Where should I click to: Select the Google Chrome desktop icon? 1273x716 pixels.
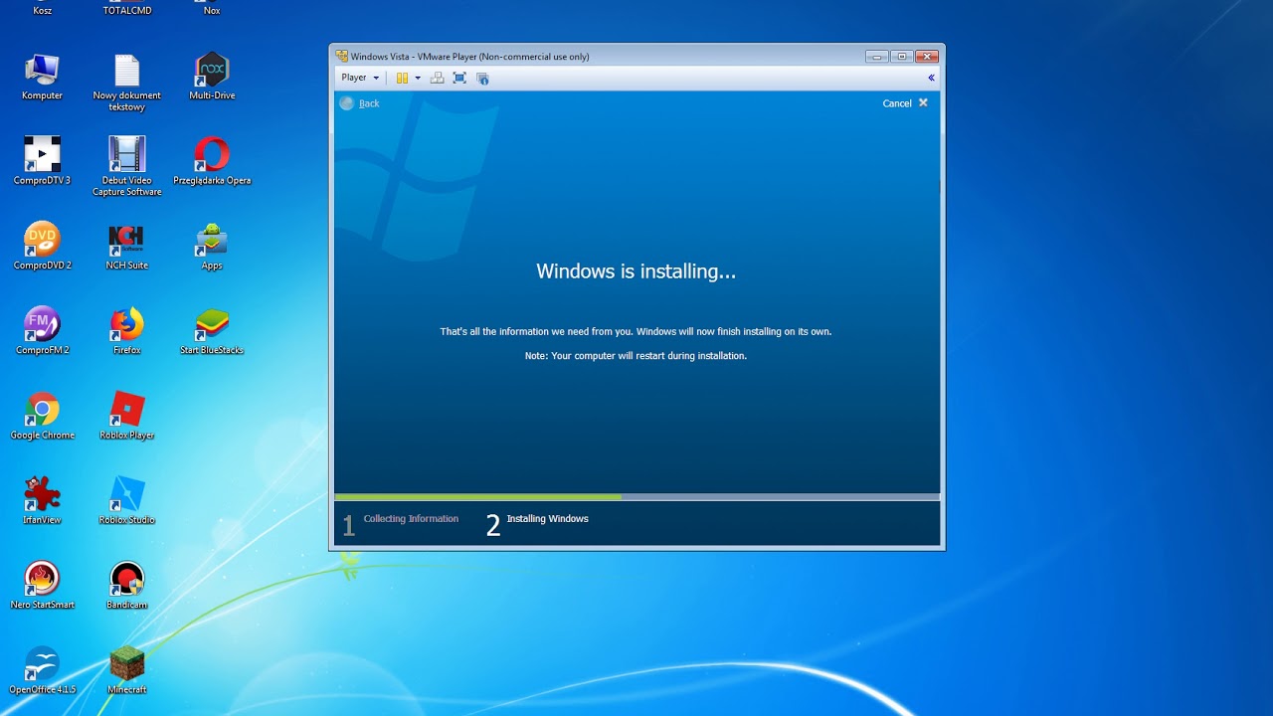[x=42, y=416]
